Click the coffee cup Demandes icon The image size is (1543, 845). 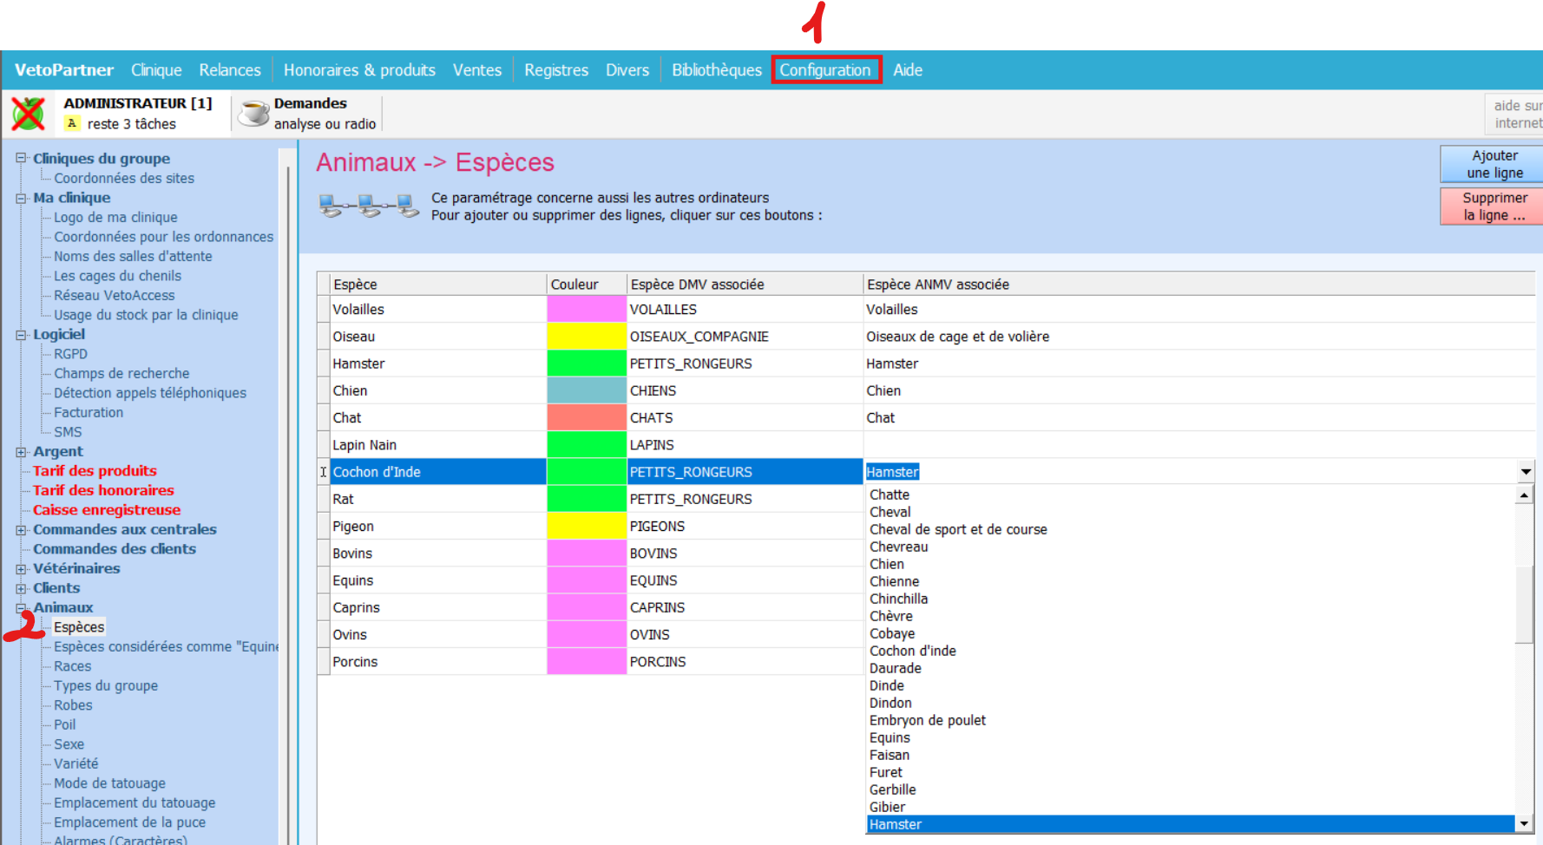click(253, 114)
